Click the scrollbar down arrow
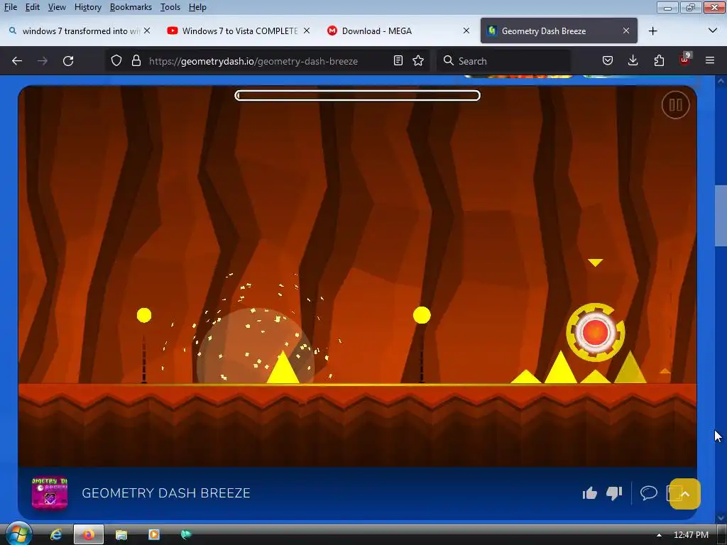727x545 pixels. (x=721, y=517)
